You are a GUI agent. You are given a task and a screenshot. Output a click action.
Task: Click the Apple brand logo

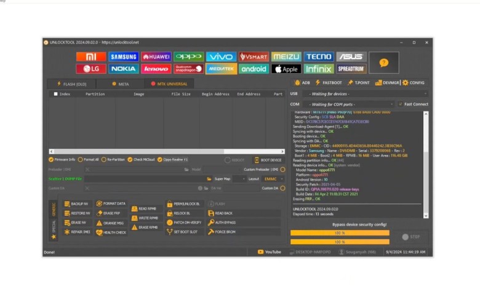tap(286, 69)
